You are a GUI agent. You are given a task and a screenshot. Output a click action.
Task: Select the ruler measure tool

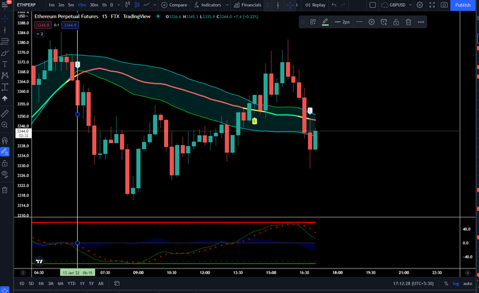coord(5,113)
